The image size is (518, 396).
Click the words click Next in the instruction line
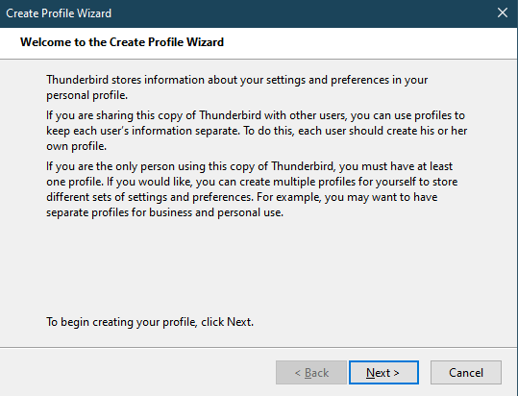click(x=227, y=322)
